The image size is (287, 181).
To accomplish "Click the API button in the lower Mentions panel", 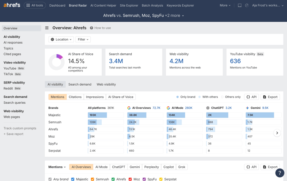I will point(252,167).
